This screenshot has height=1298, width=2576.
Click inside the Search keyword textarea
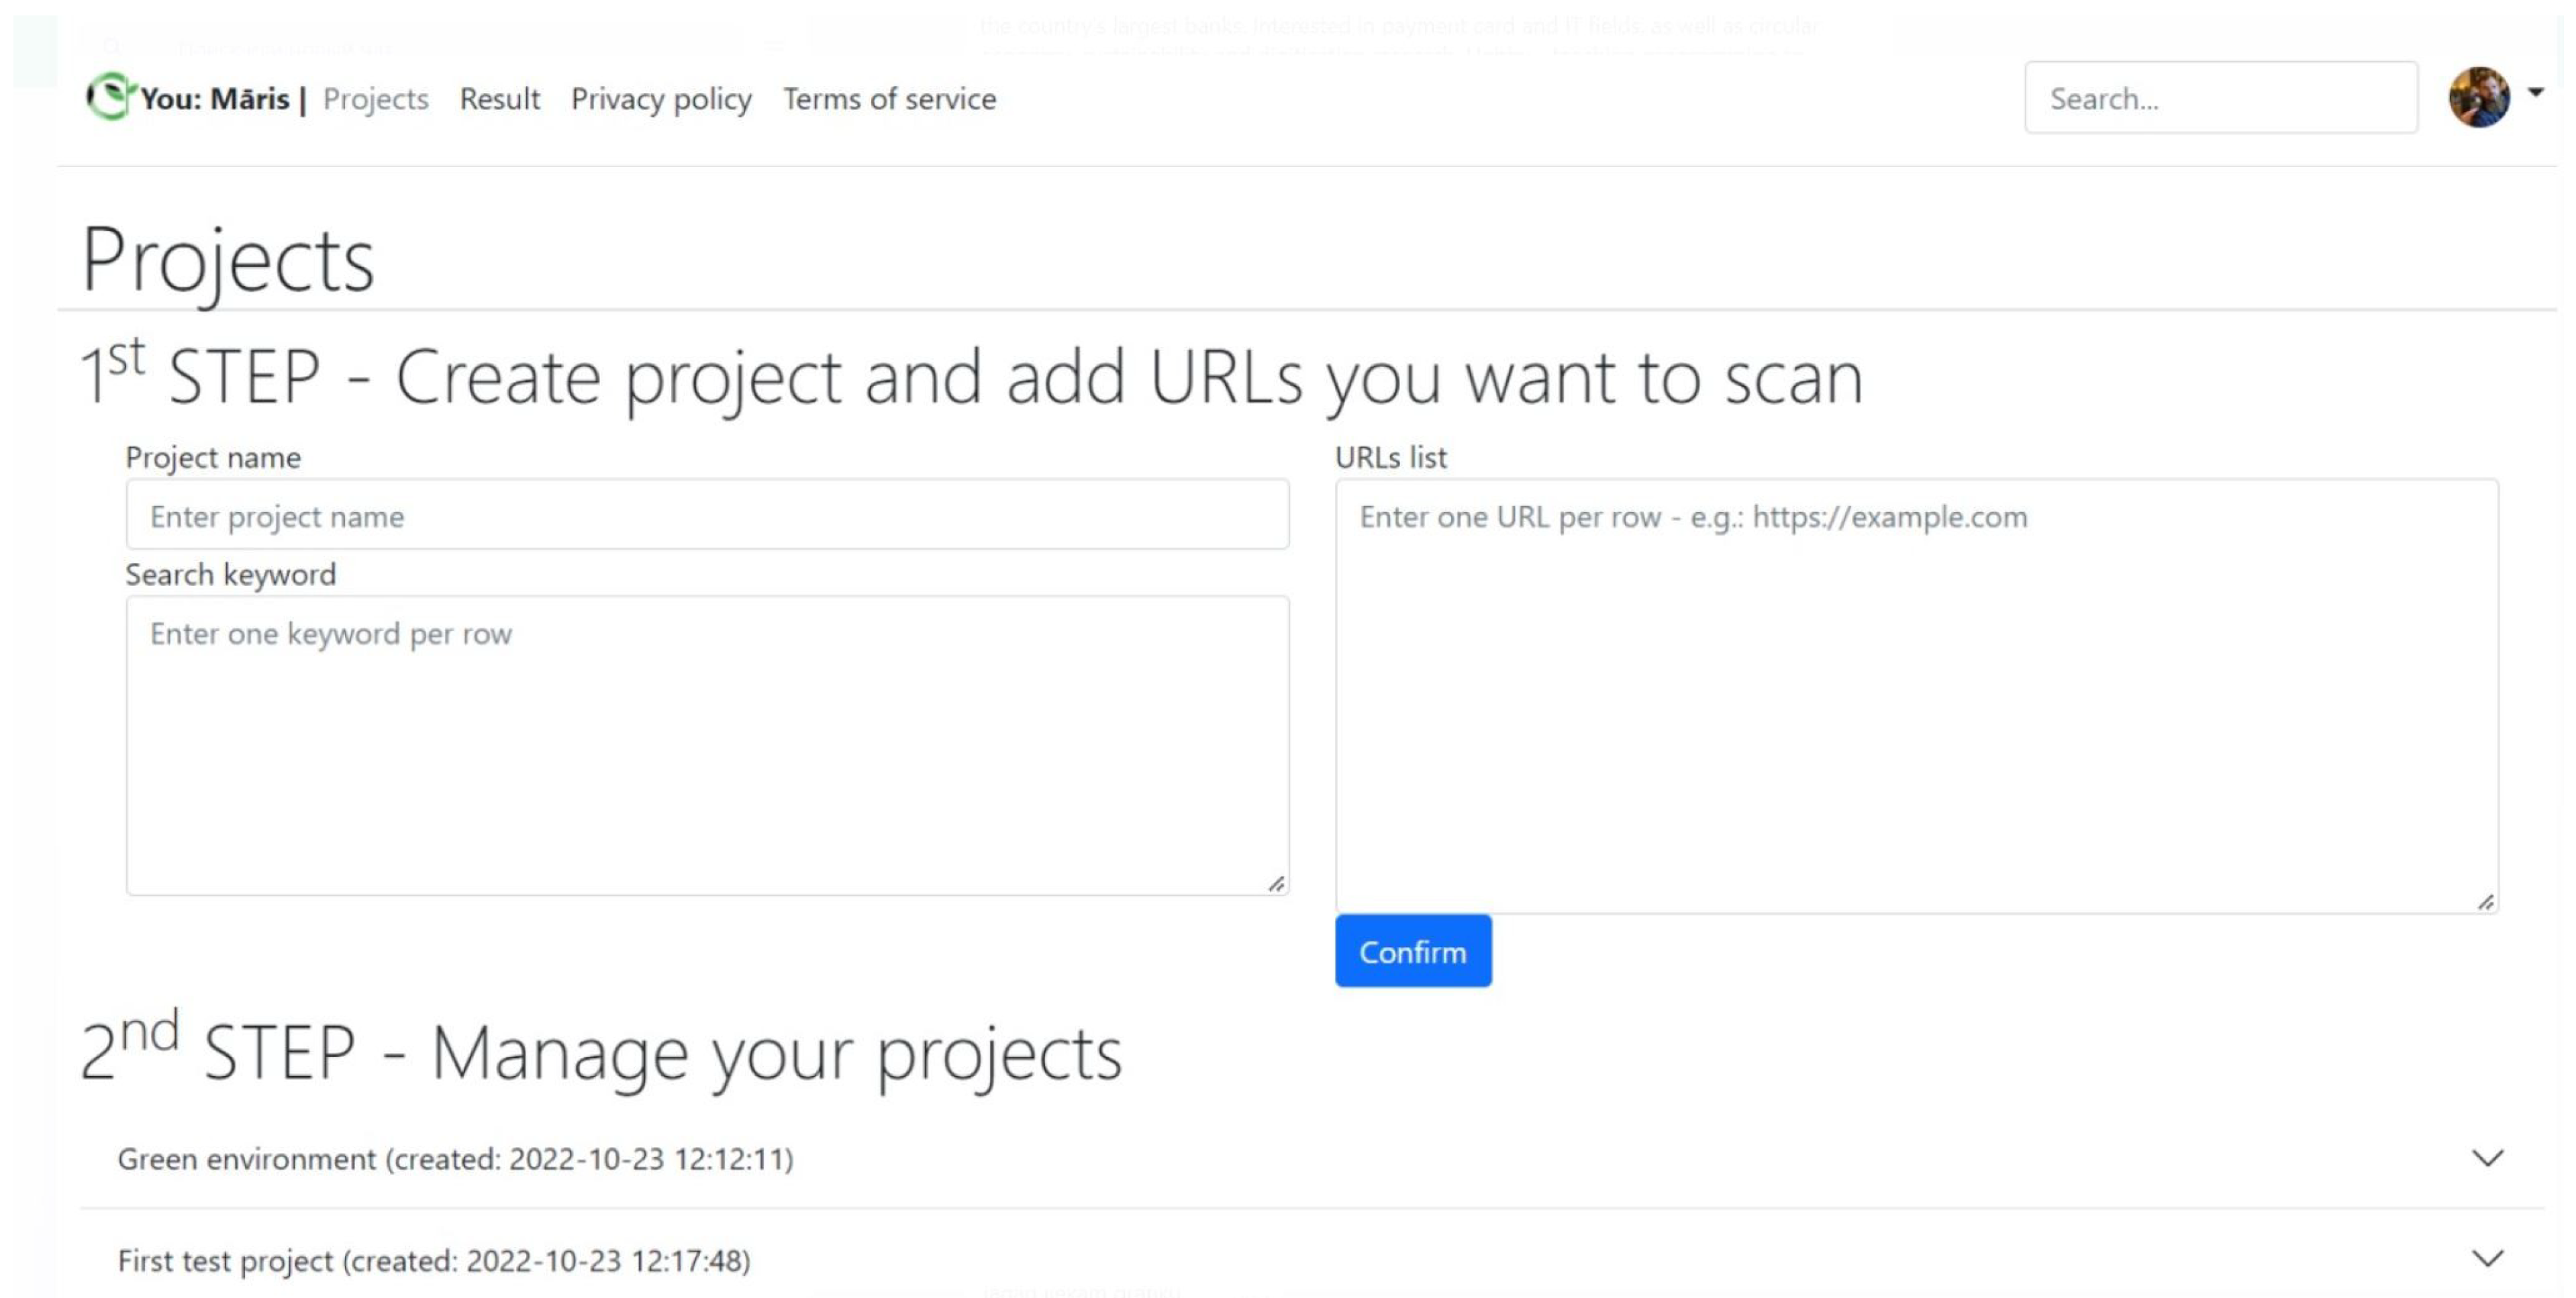(x=707, y=745)
